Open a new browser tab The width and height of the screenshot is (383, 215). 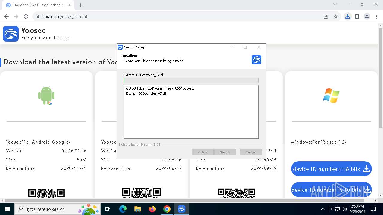click(x=81, y=5)
